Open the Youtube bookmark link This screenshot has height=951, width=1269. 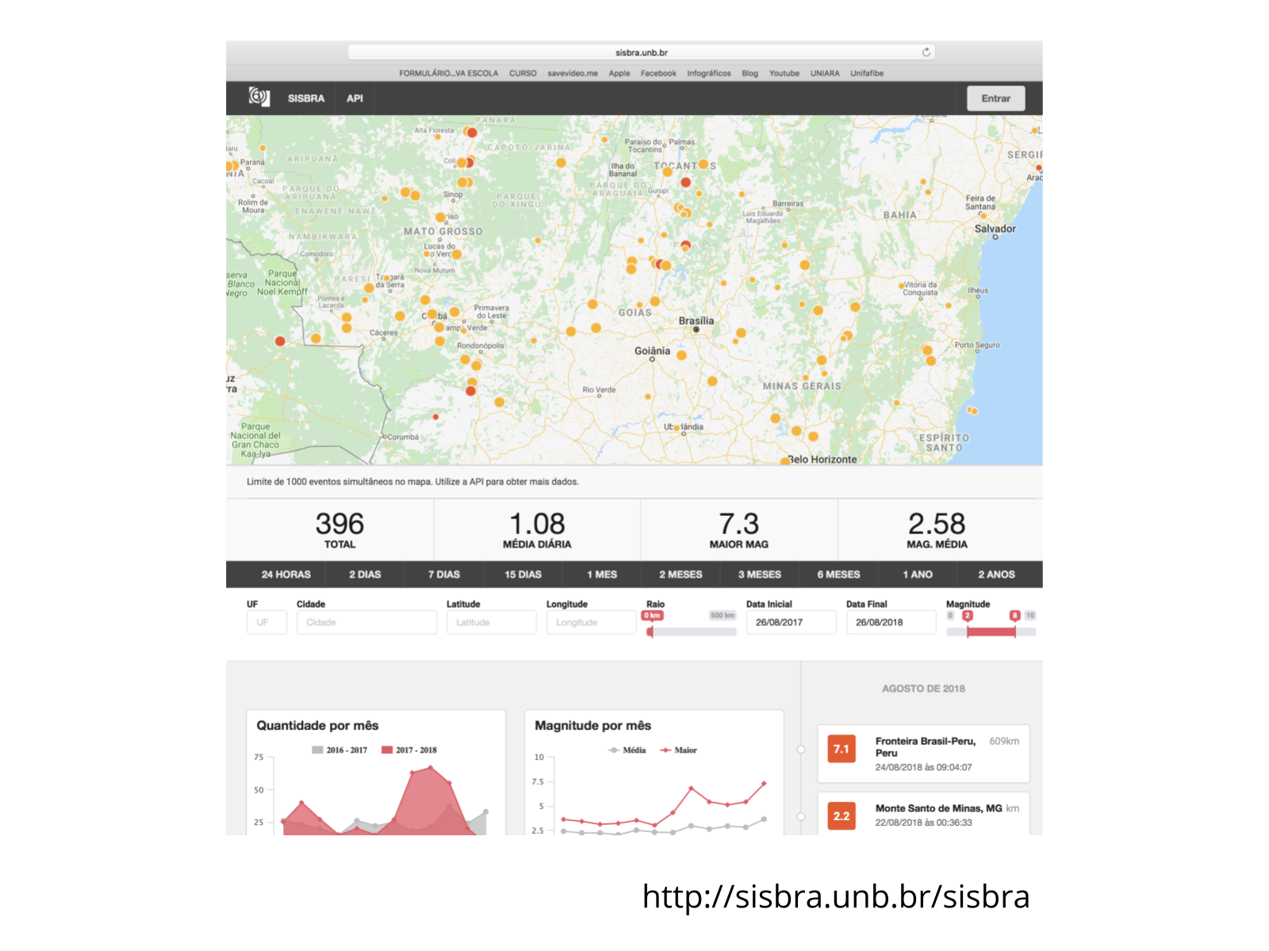784,73
